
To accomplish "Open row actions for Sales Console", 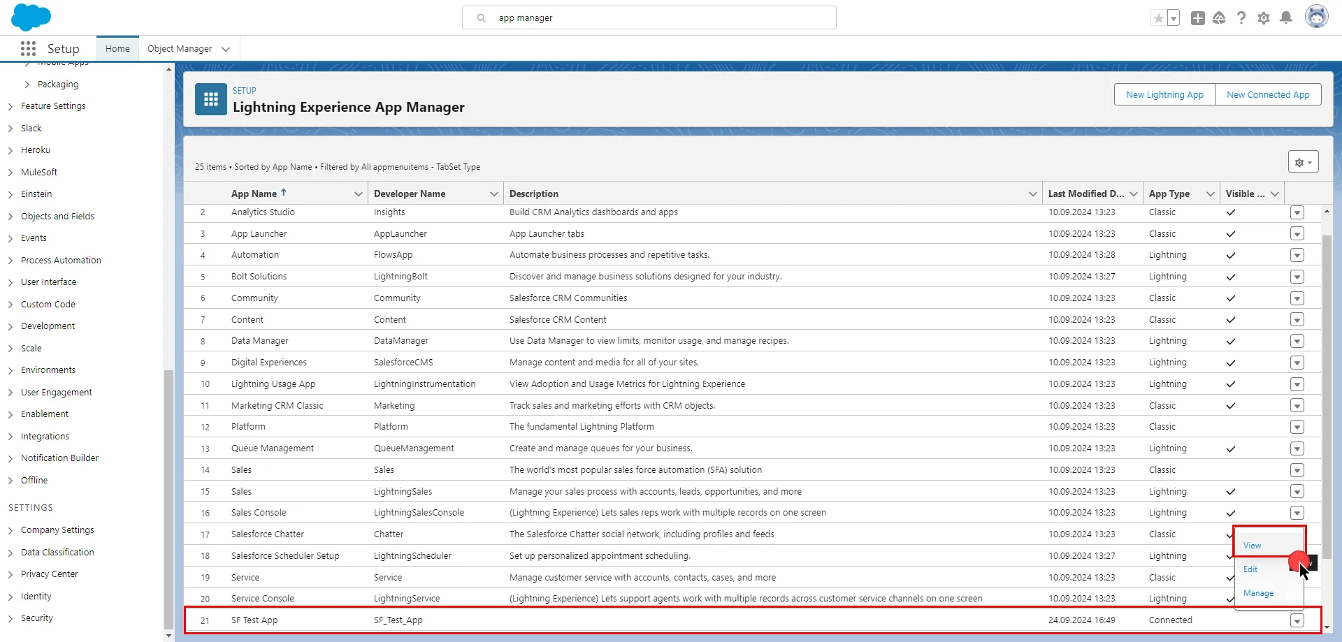I will [x=1297, y=513].
